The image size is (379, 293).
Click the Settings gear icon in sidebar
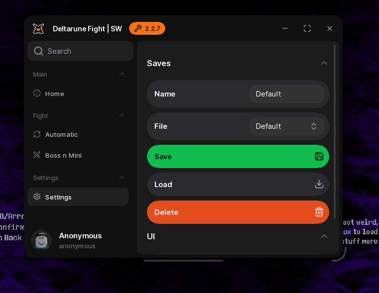pos(37,196)
